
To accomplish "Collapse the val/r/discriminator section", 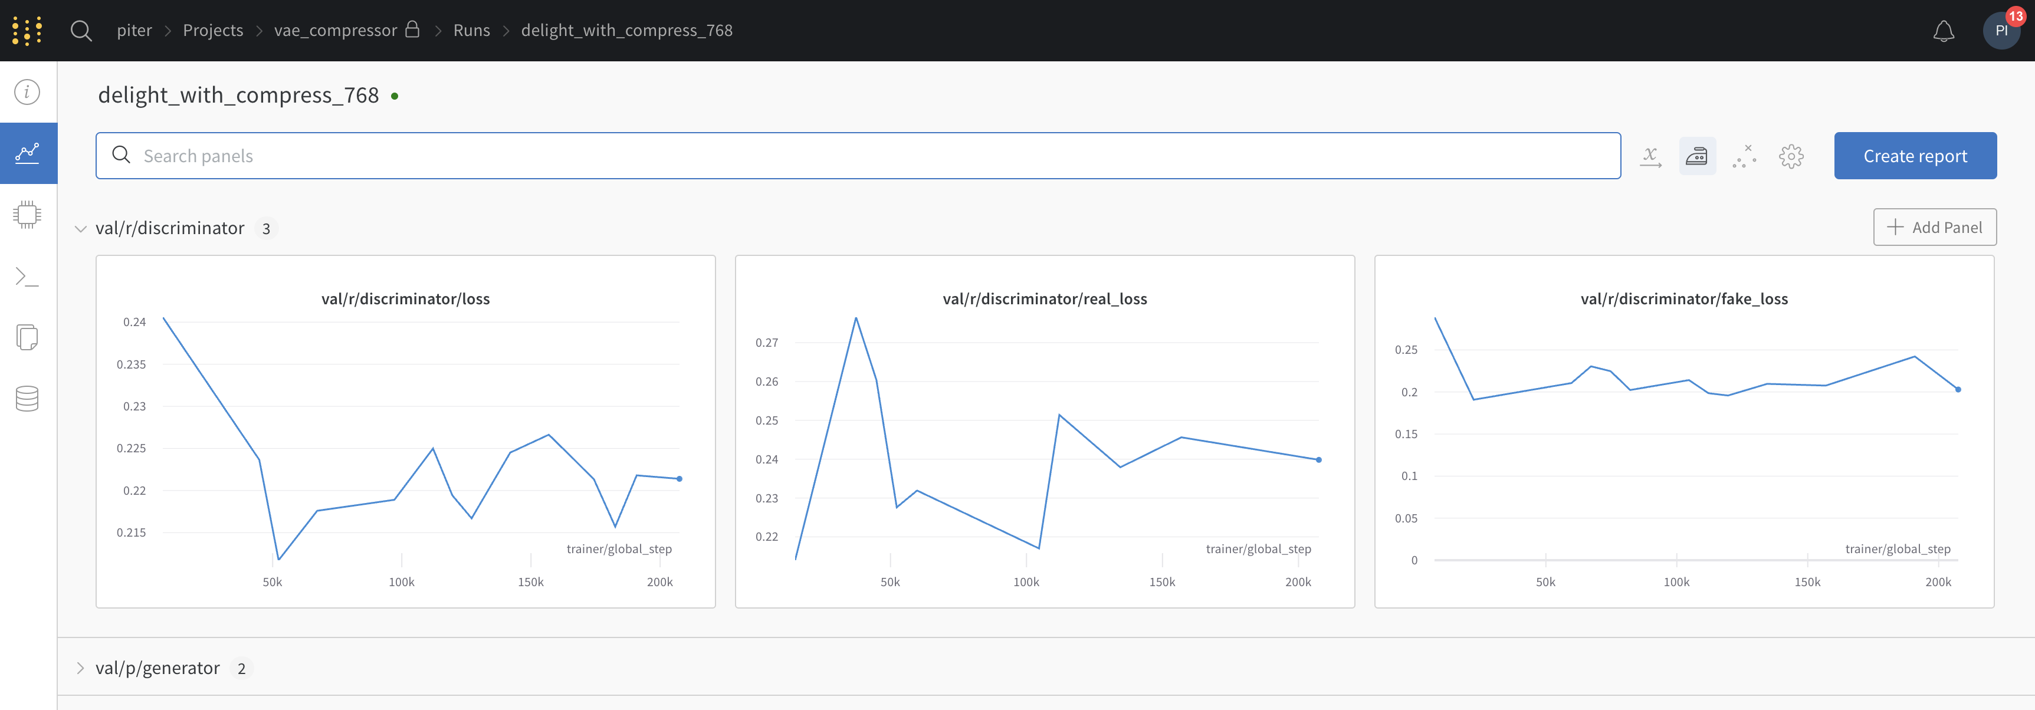I will 80,228.
